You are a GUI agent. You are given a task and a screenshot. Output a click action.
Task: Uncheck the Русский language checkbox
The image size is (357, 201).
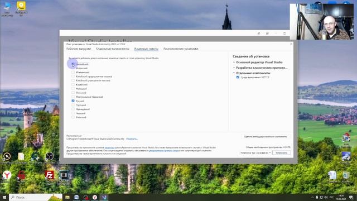click(73, 100)
